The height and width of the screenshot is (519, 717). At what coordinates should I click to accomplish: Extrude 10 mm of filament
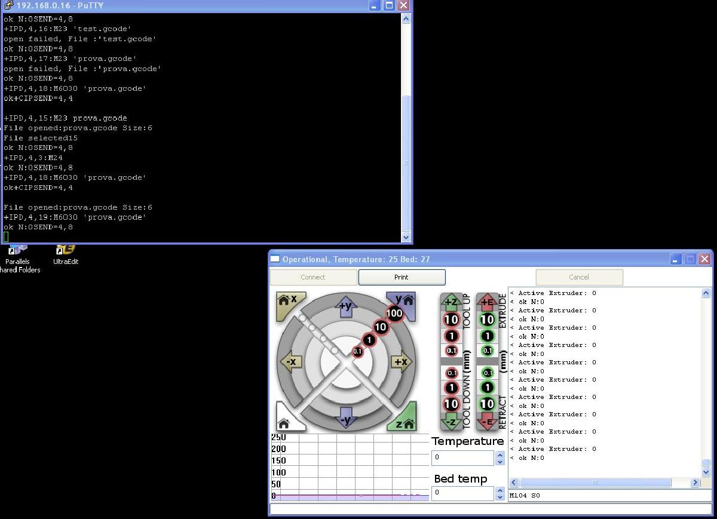(488, 320)
